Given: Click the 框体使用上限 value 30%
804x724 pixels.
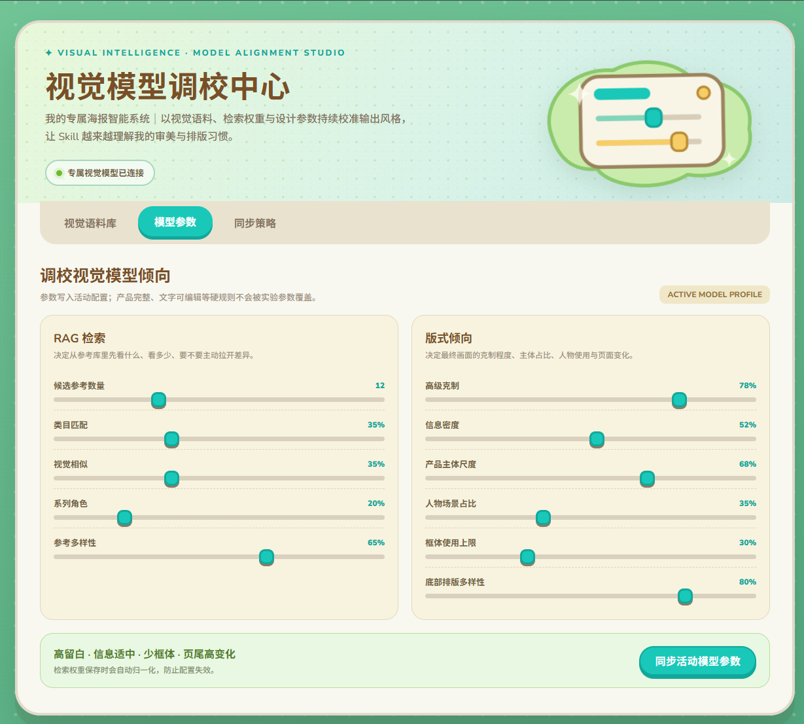Looking at the screenshot, I should [748, 543].
